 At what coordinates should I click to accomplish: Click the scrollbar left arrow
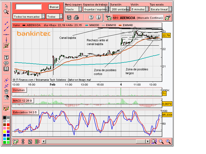(44, 142)
